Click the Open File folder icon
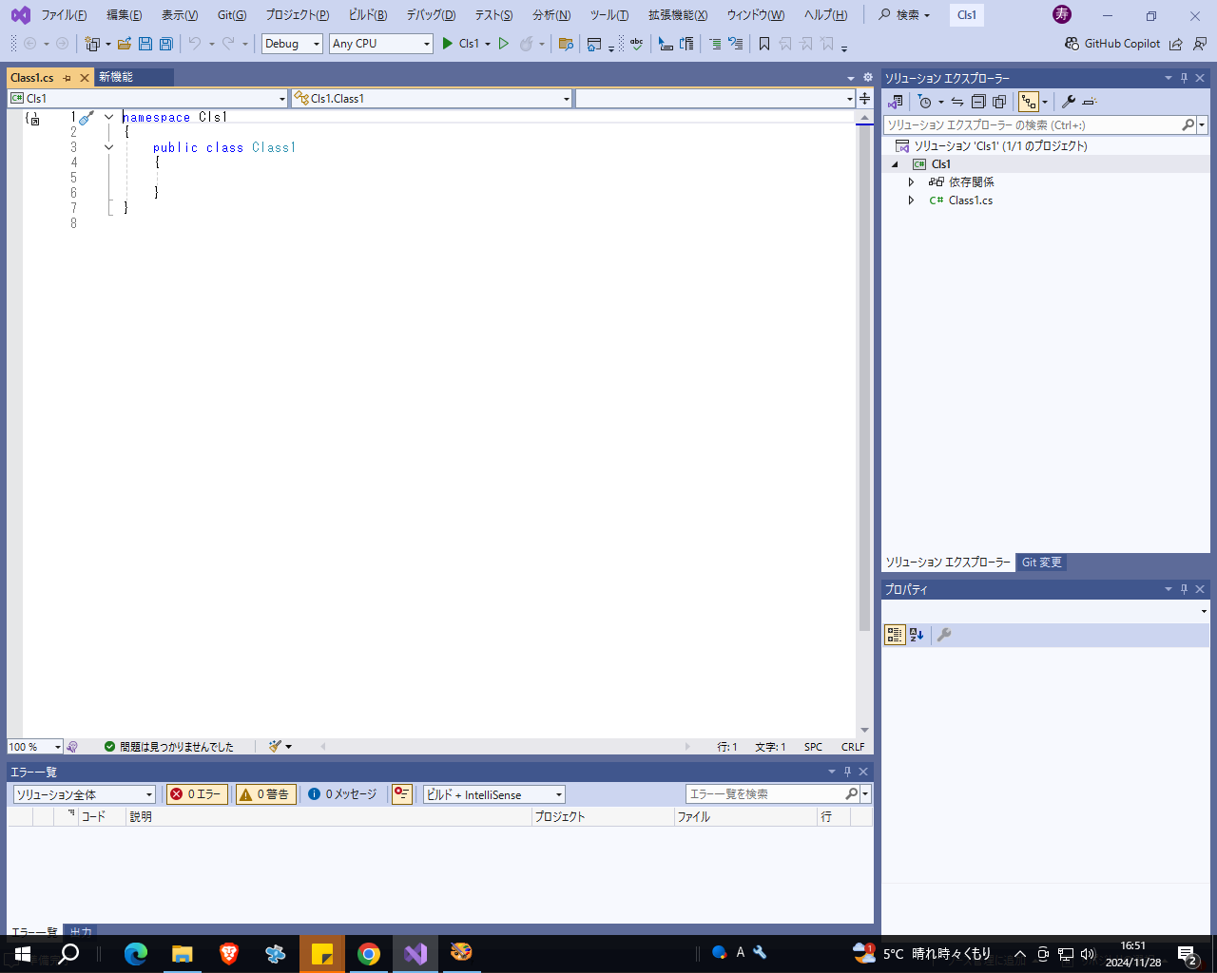1217x973 pixels. (125, 44)
